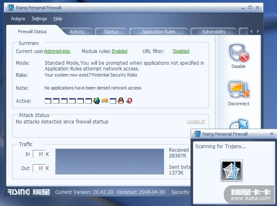Click the Administrator current user link
Image resolution: width=277 pixels, height=206 pixels.
[x=57, y=51]
